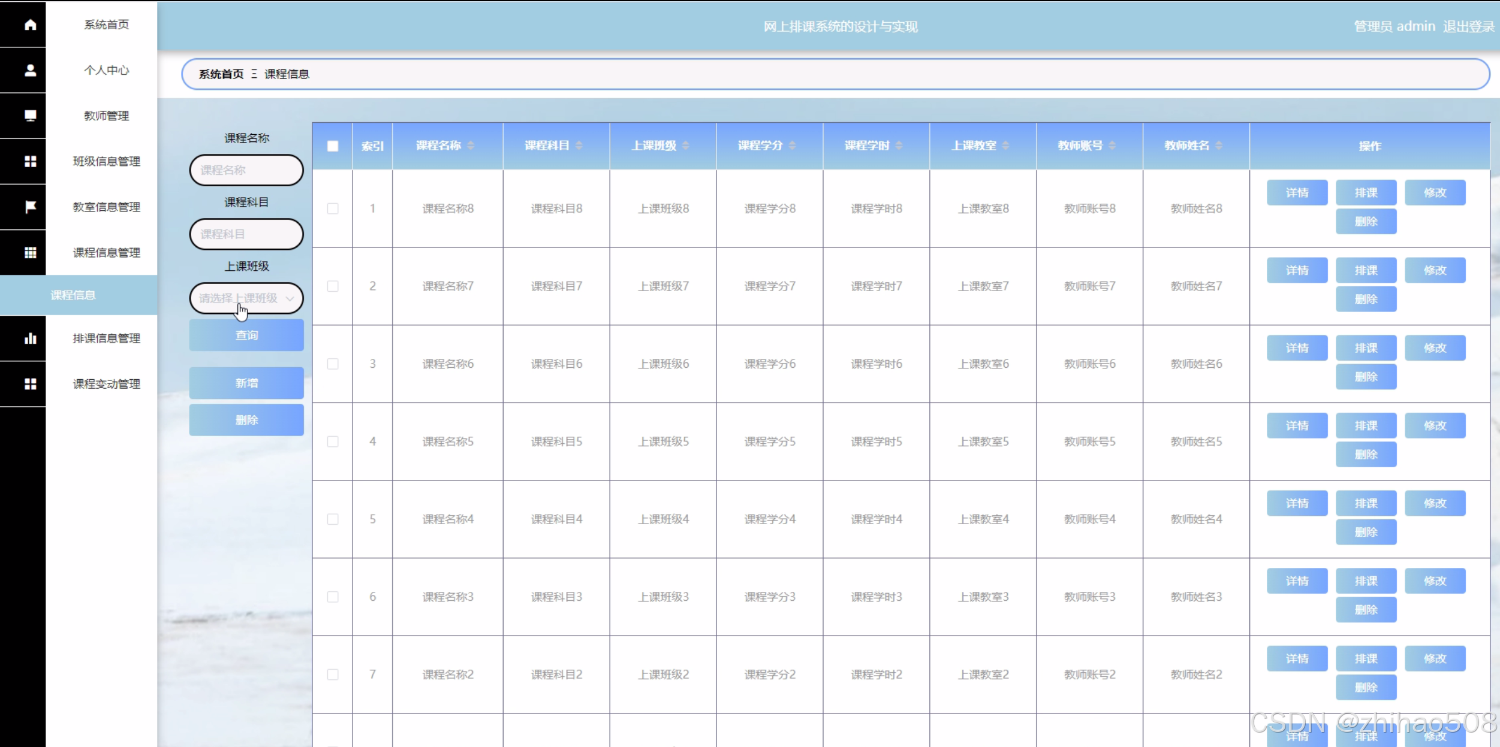Sort by the 课程学分 column arrows
This screenshot has width=1500, height=747.
click(x=792, y=146)
